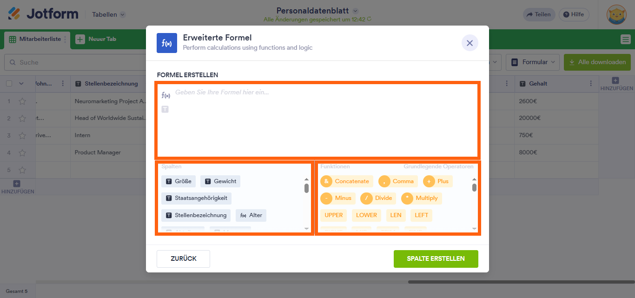Image resolution: width=635 pixels, height=298 pixels.
Task: Go back with the Zurück button
Action: pos(183,259)
